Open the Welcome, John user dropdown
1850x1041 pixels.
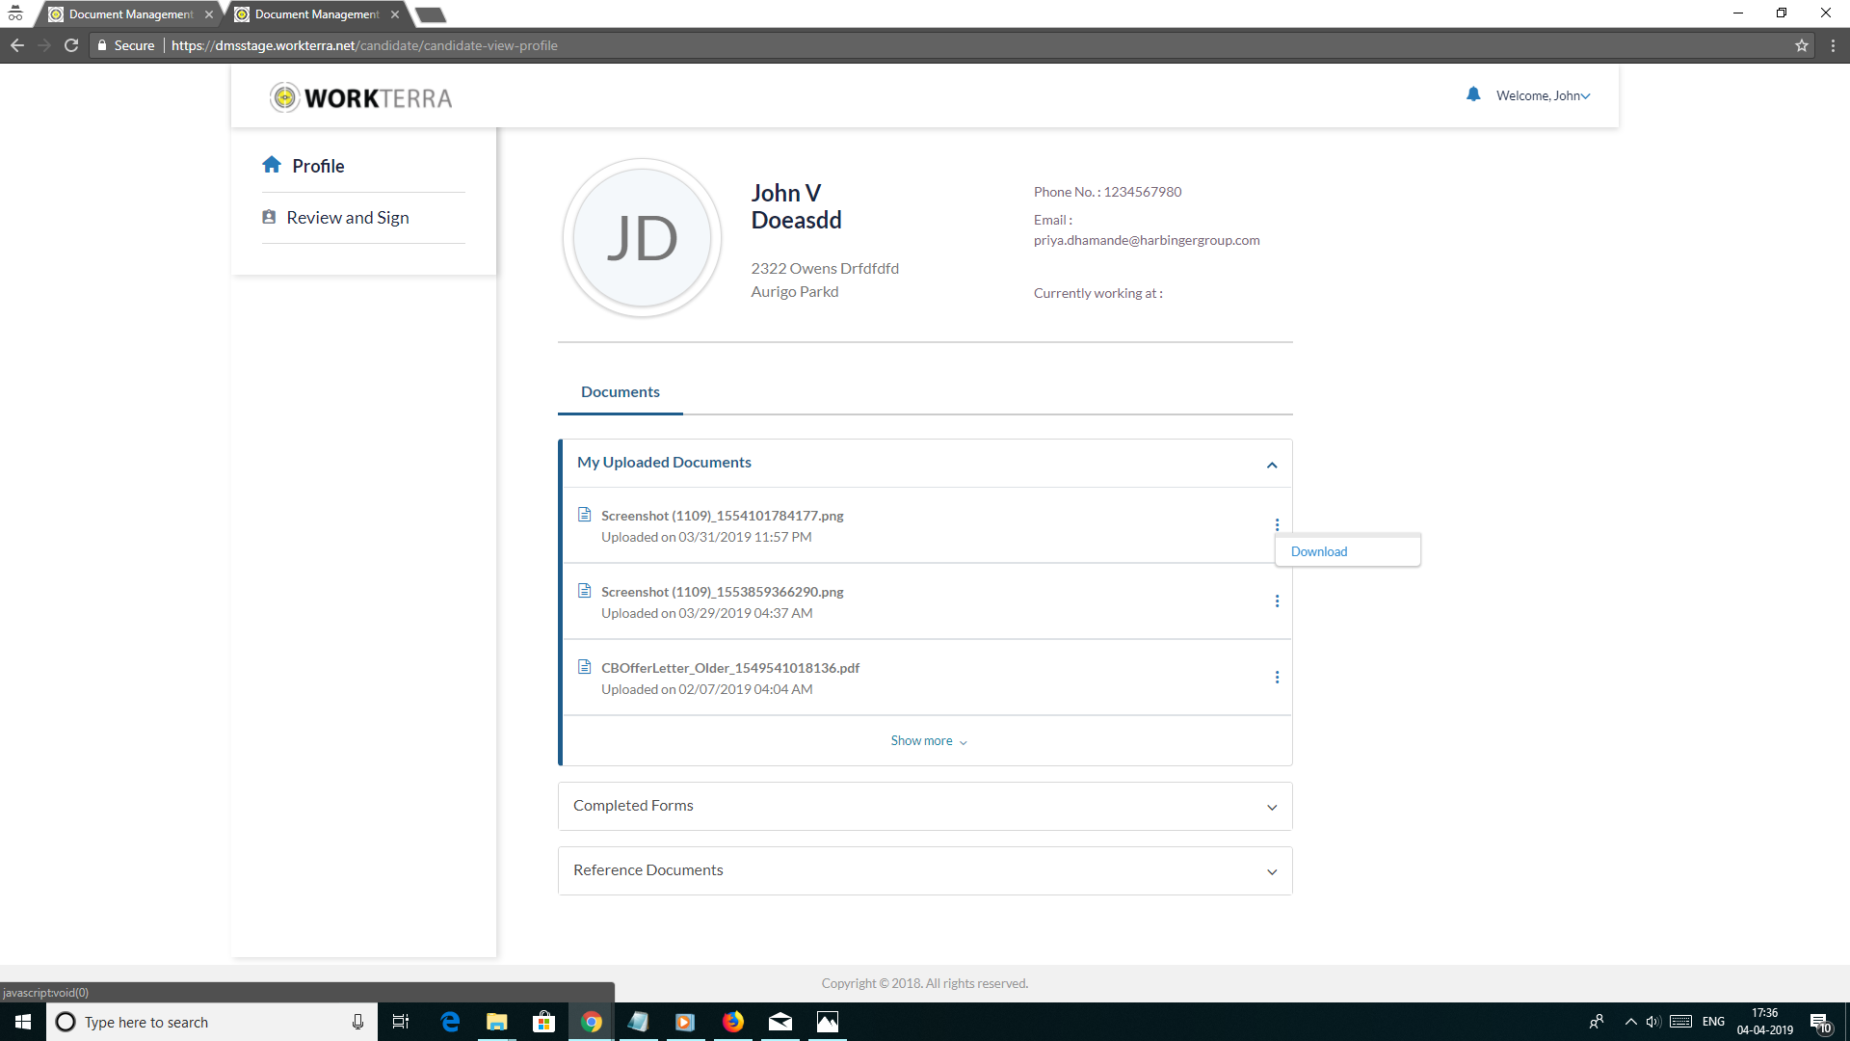pos(1543,95)
